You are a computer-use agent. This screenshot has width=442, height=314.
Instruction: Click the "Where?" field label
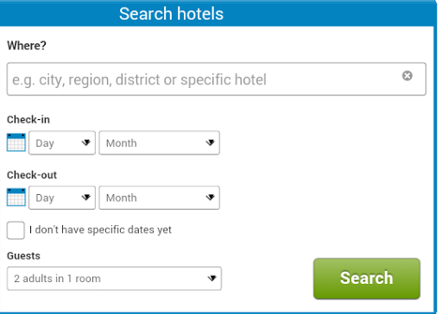[x=27, y=46]
